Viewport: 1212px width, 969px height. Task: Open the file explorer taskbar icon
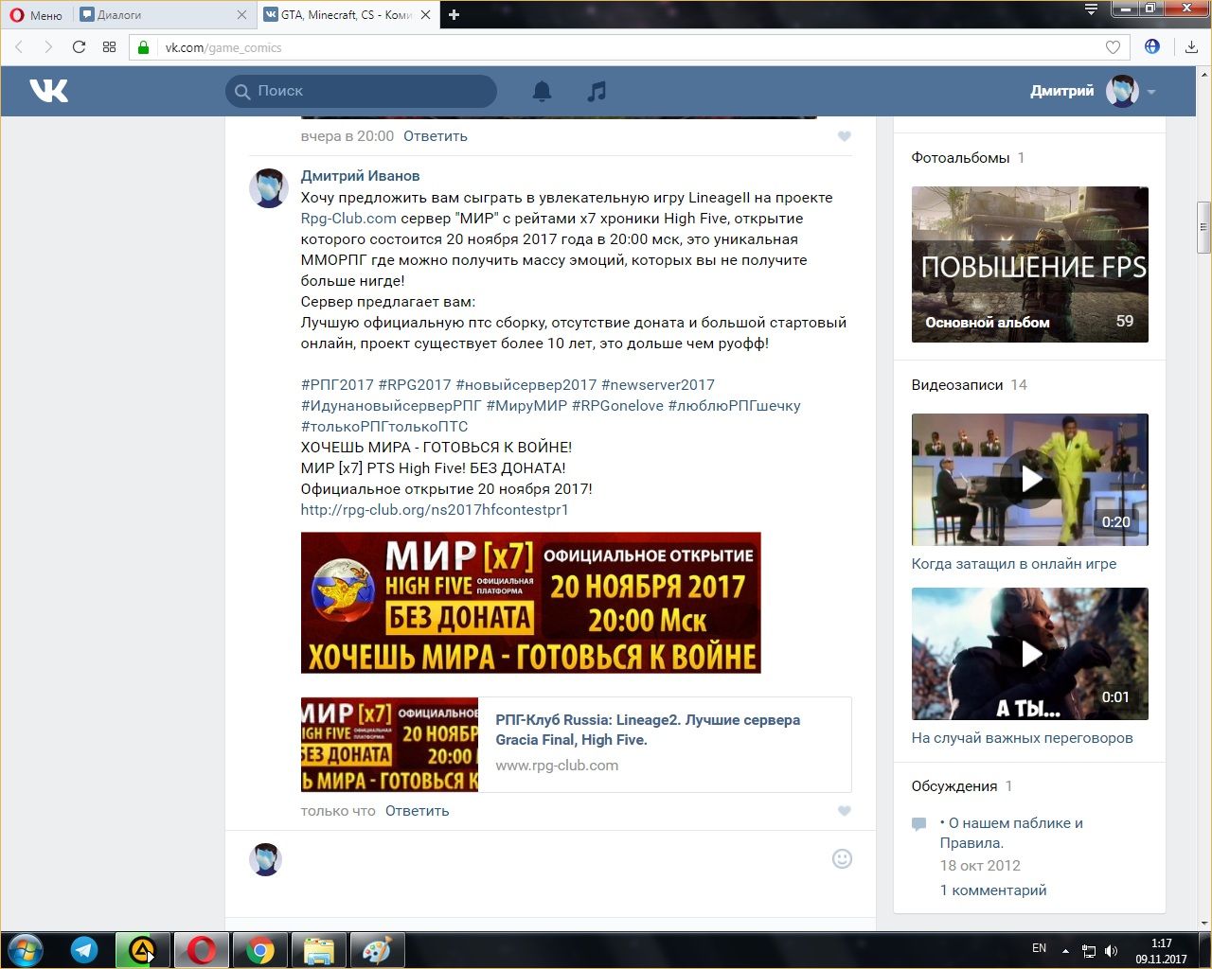318,950
